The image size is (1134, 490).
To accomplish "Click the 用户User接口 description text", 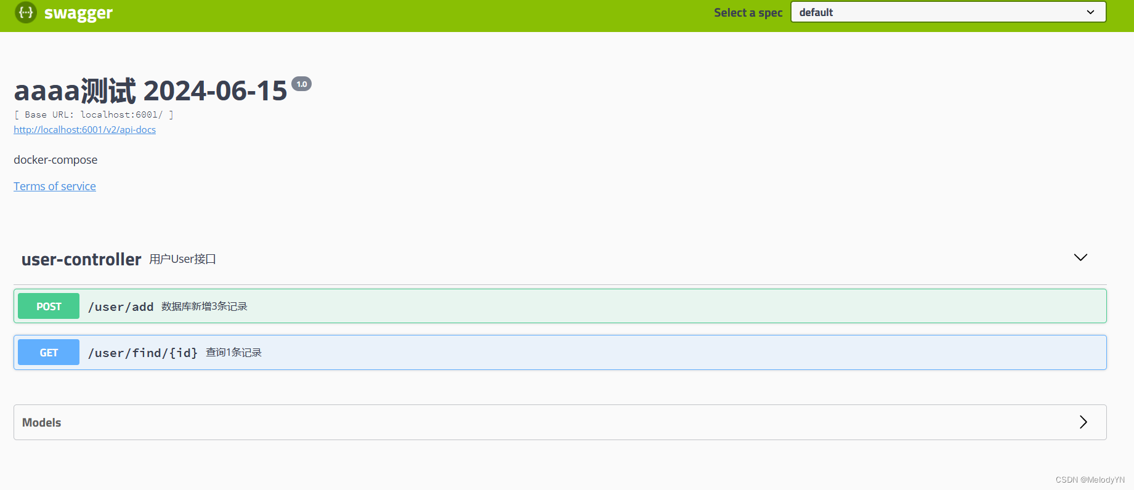I will coord(182,259).
